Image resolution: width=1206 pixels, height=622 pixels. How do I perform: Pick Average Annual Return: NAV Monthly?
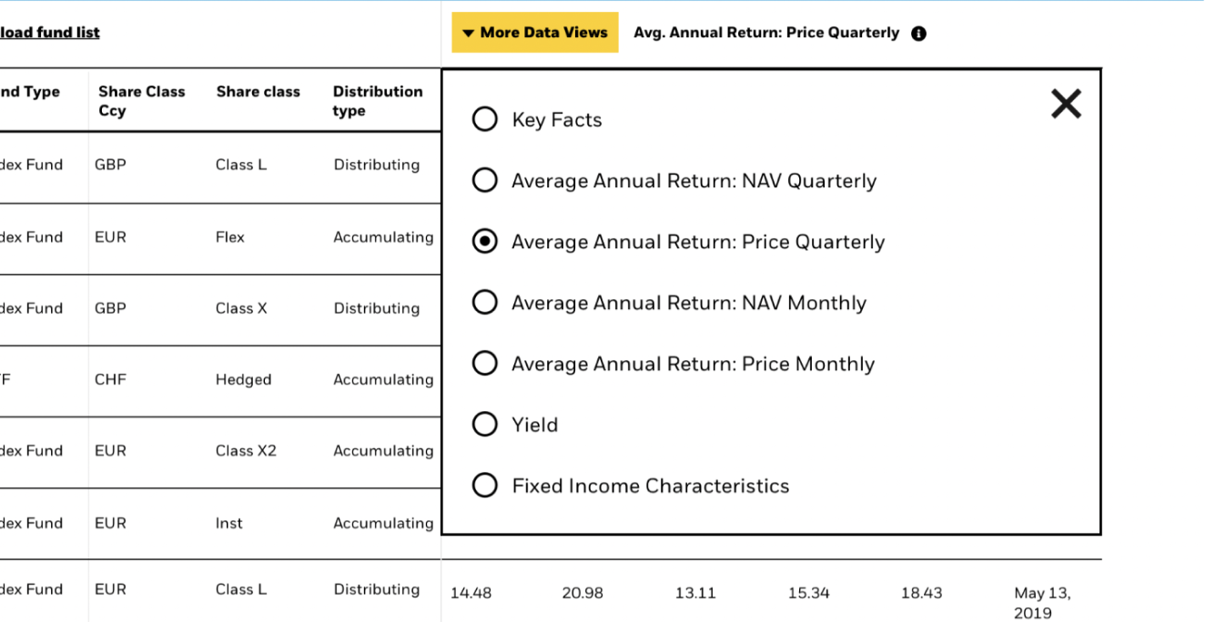pos(485,303)
